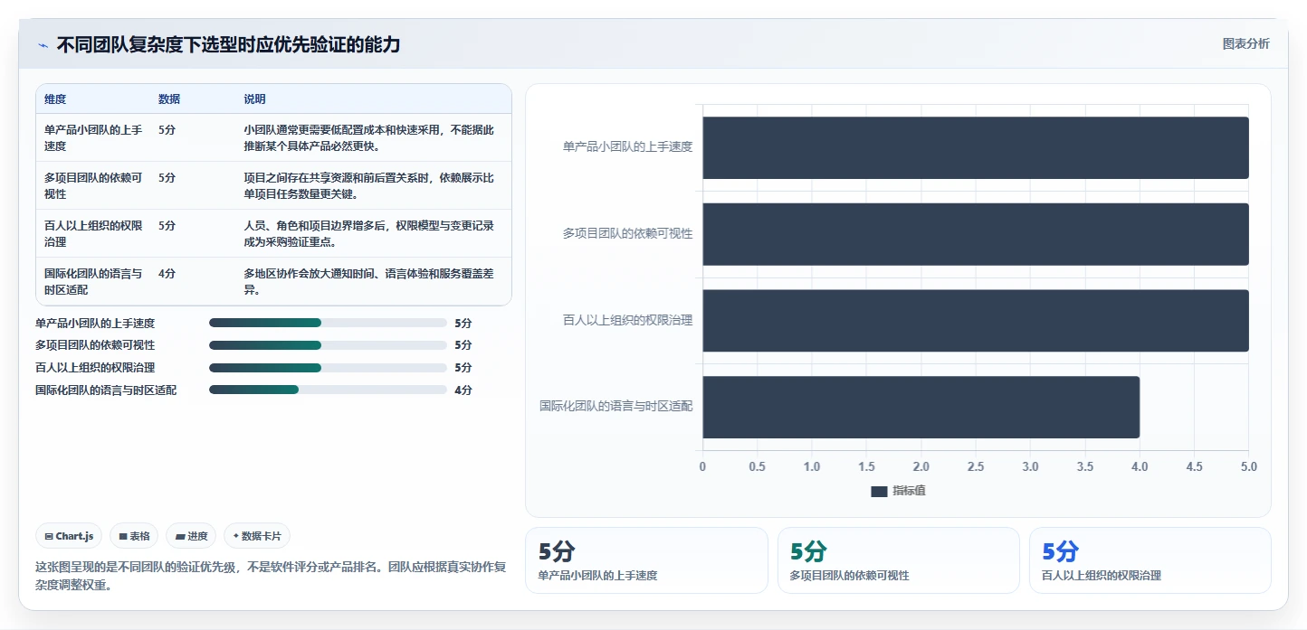Screen dimensions: 1307x630
Task: Click the small icon before the card title
Action: pos(43,45)
